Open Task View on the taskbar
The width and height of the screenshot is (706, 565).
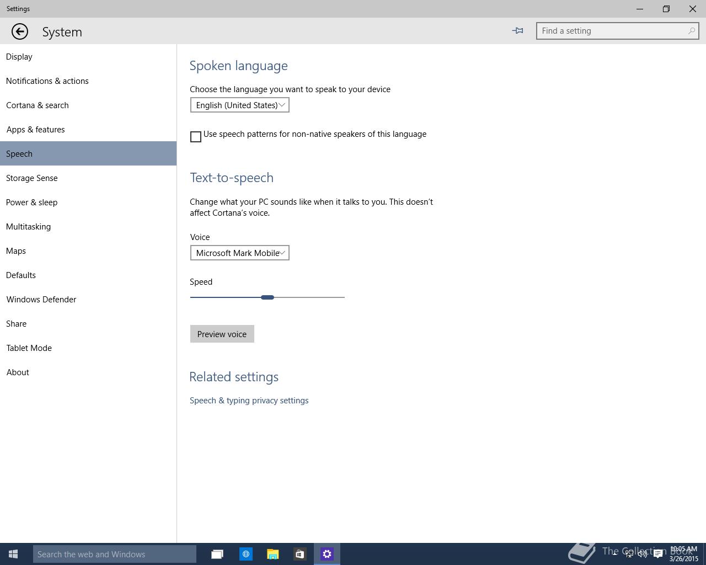tap(217, 554)
